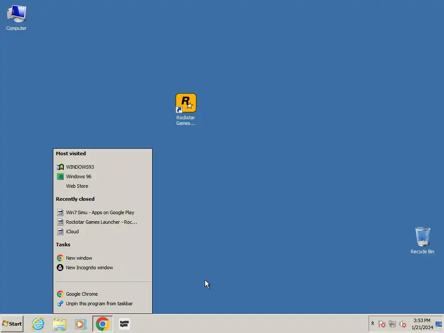Show hidden tray icons arrow
This screenshot has height=333, width=444.
click(372, 323)
